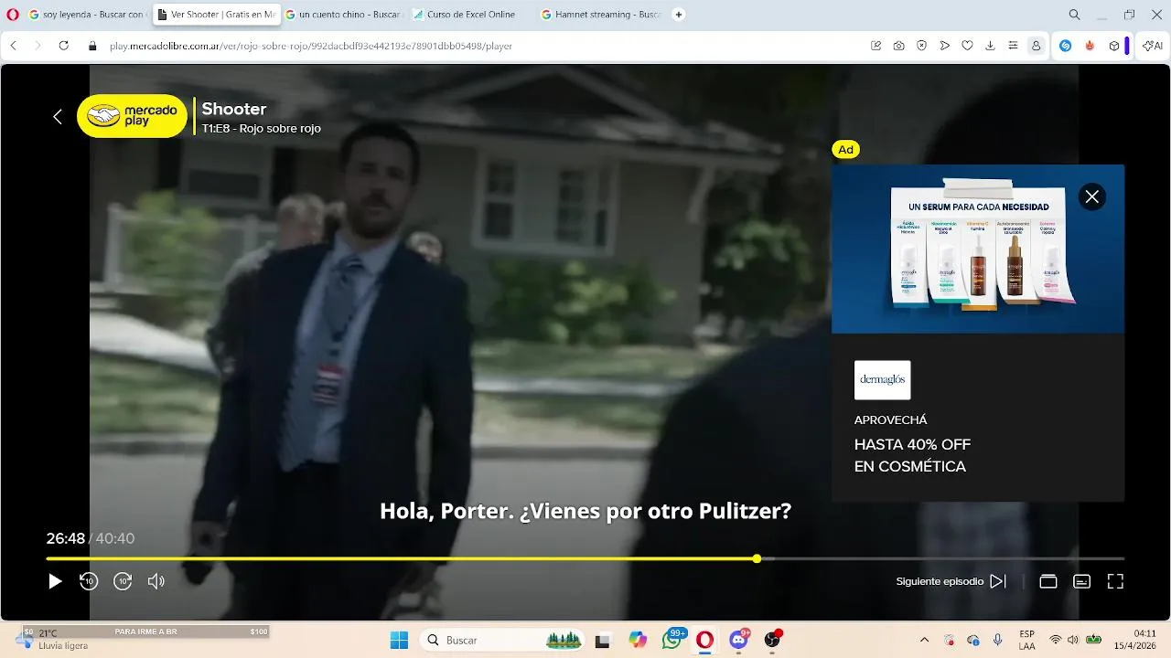Mute the player volume
Viewport: 1171px width, 658px height.
point(156,581)
